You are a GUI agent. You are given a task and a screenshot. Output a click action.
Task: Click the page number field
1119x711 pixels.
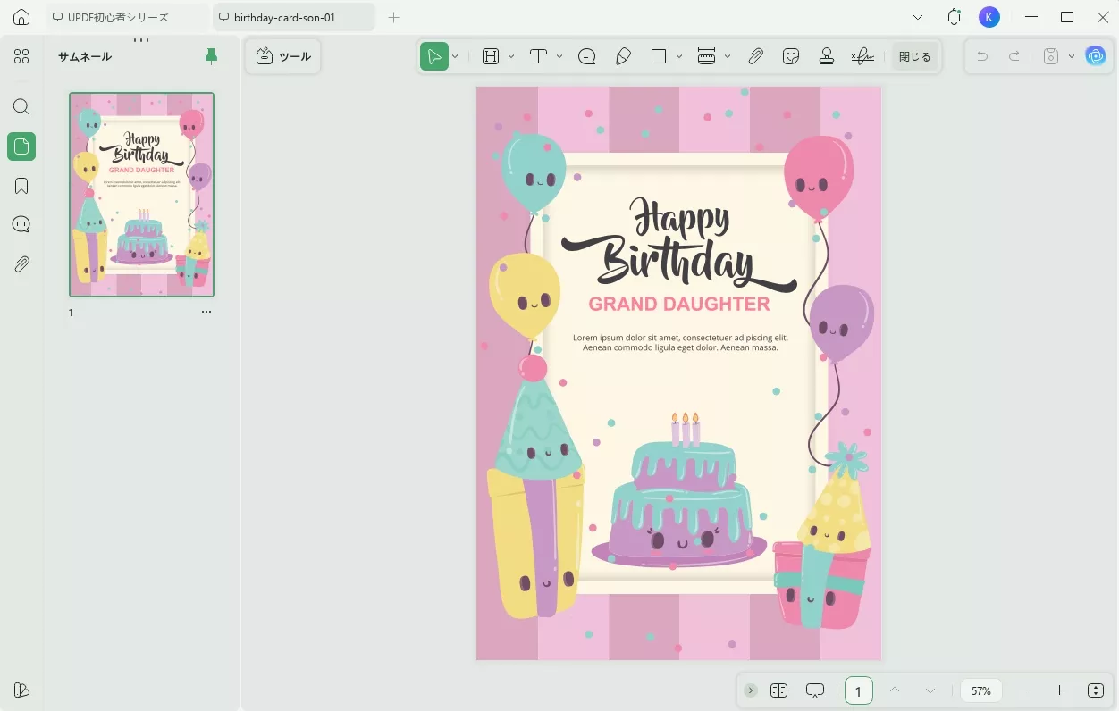[859, 690]
